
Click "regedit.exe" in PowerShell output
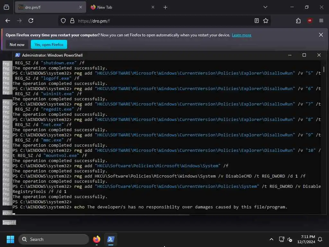(x=58, y=109)
